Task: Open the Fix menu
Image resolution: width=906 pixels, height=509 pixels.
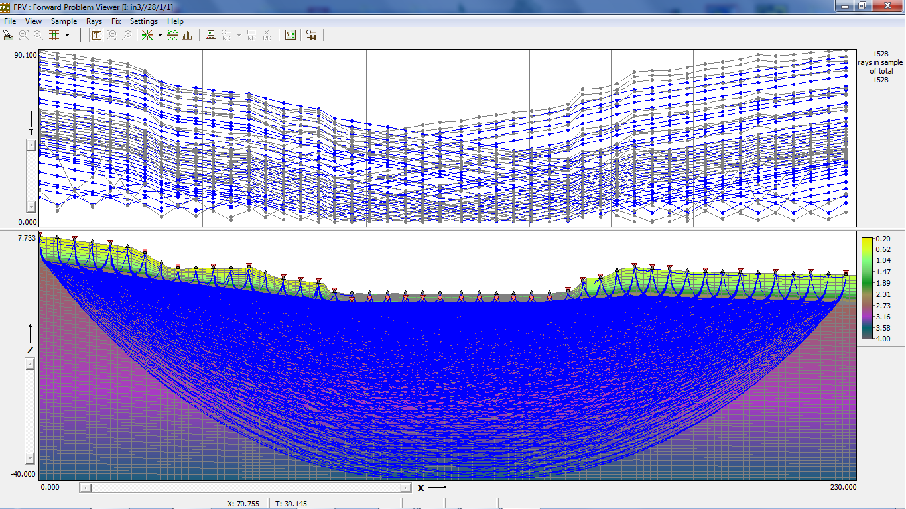Action: (x=116, y=21)
